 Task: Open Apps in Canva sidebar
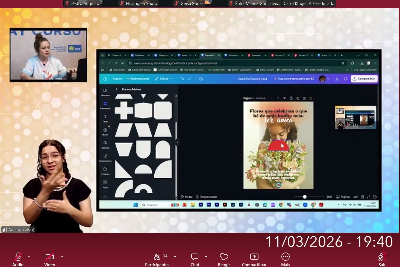point(105,184)
